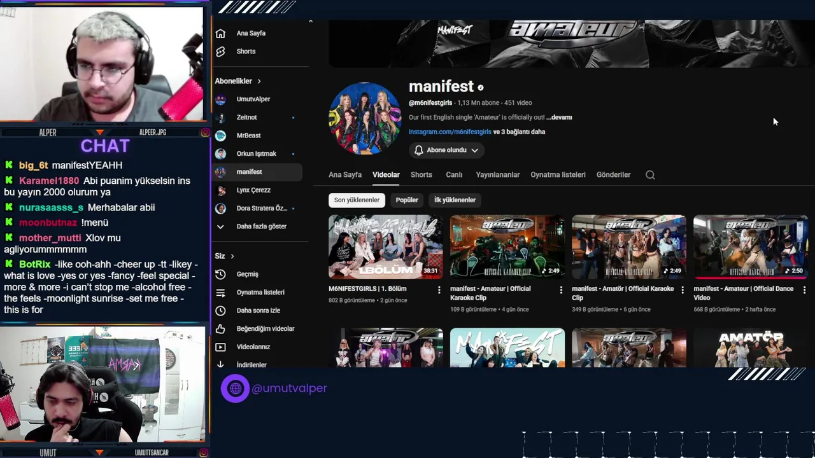
Task: Open manifest - Amateur Official Karaoke Clip title
Action: click(x=490, y=293)
